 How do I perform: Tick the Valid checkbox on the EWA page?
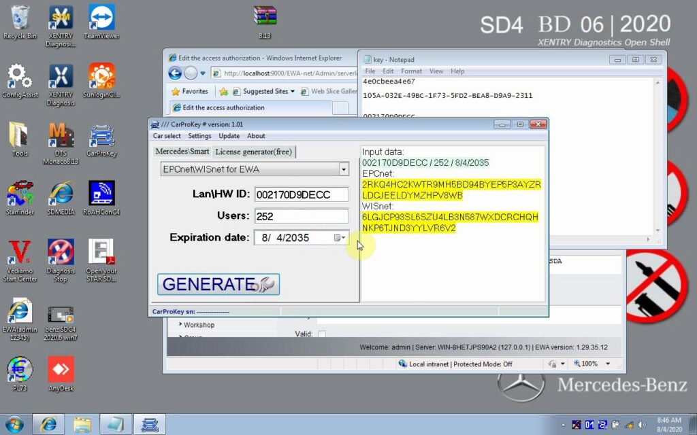322,334
